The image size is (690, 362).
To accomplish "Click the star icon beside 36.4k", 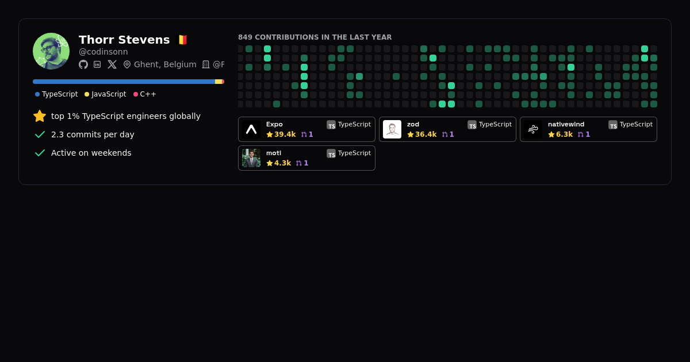I will (x=411, y=134).
